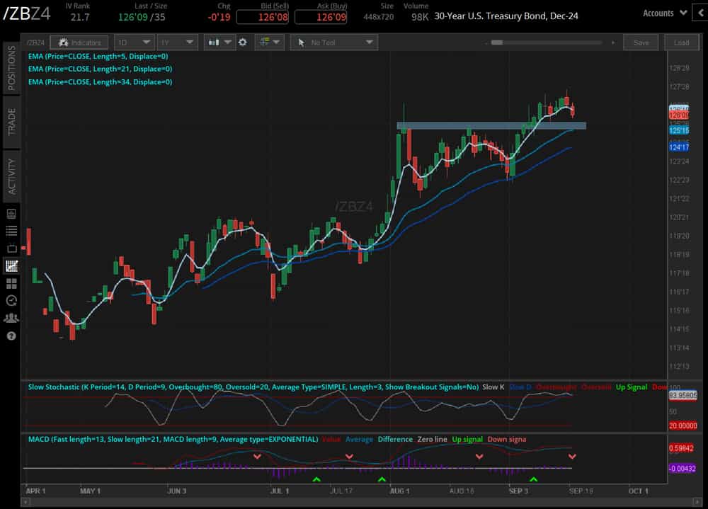708x509 pixels.
Task: Open the crosshair cursor mode dropdown
Action: tap(269, 42)
